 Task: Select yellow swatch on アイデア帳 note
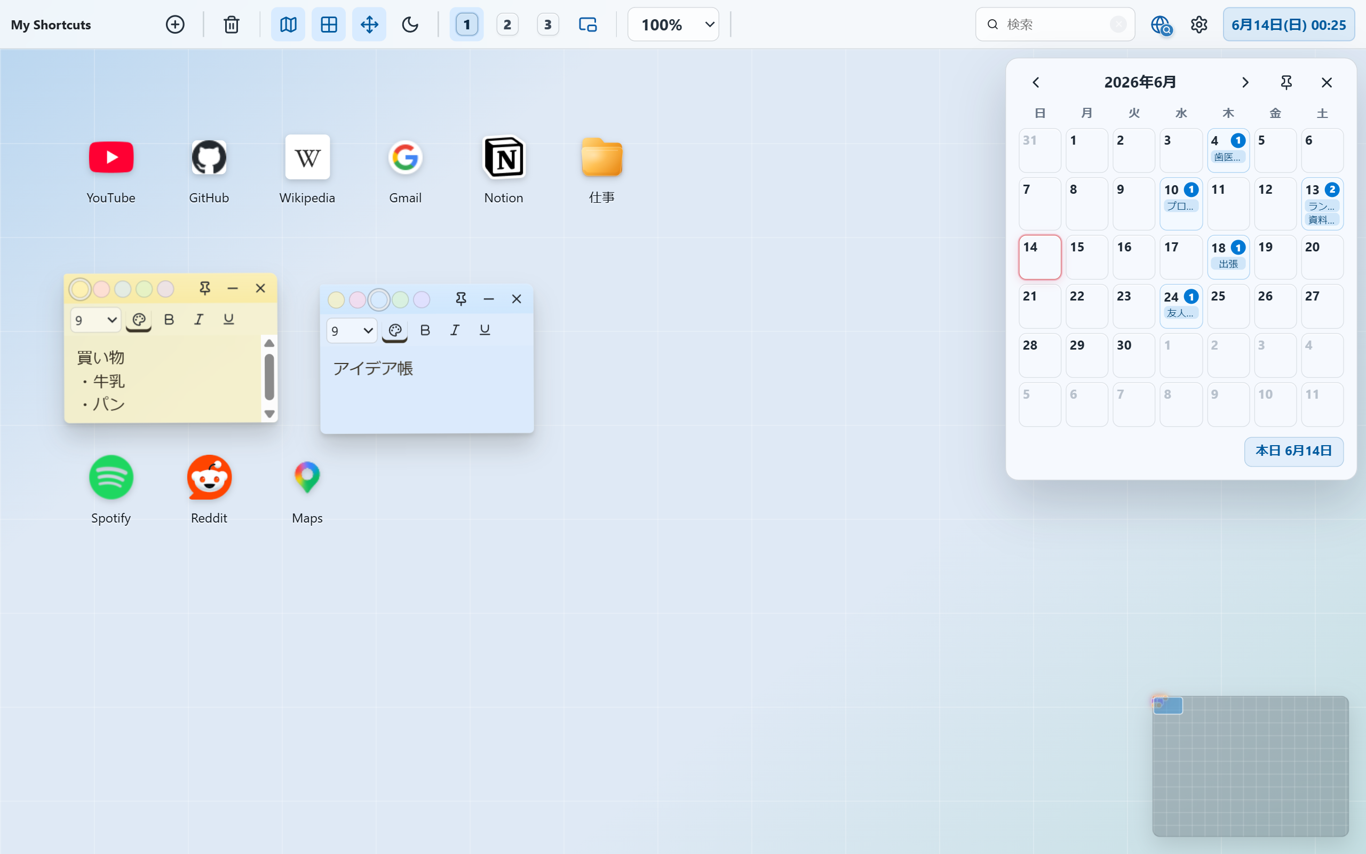point(336,300)
